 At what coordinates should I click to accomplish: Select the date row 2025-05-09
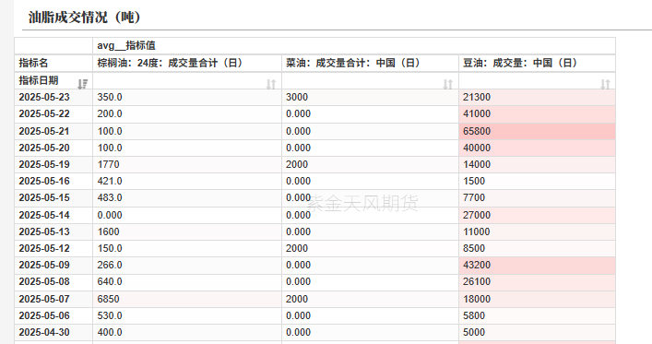click(53, 266)
